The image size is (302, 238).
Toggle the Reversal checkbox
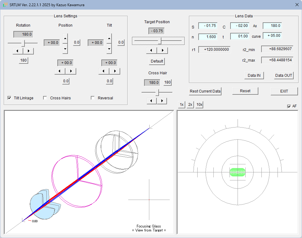click(93, 98)
